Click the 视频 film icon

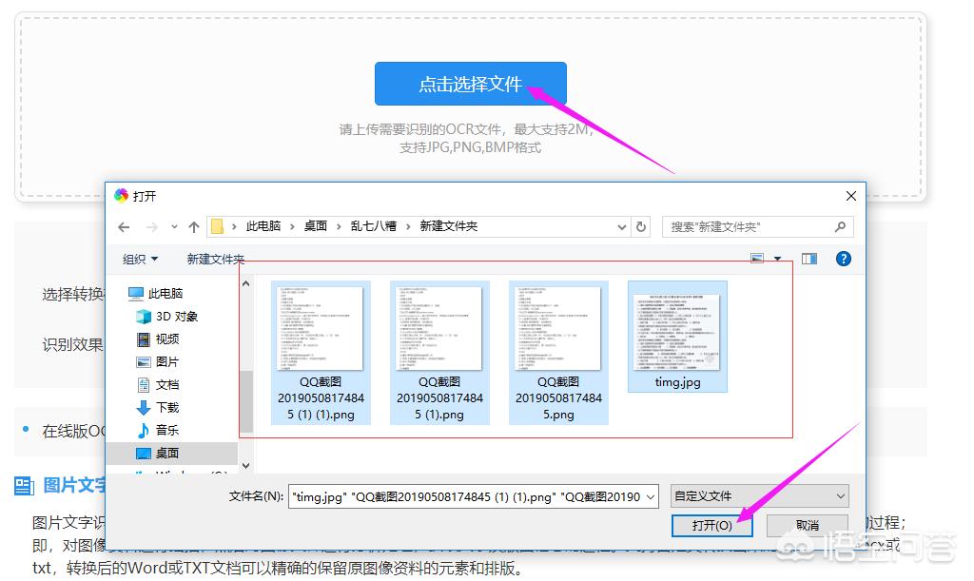(x=144, y=339)
